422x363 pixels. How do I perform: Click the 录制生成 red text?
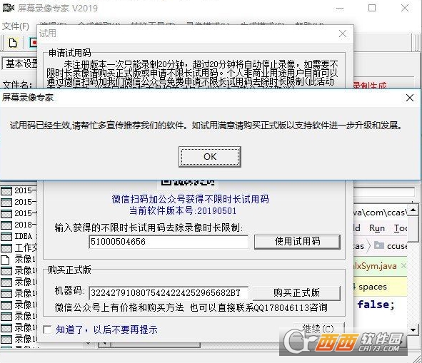tap(370, 86)
